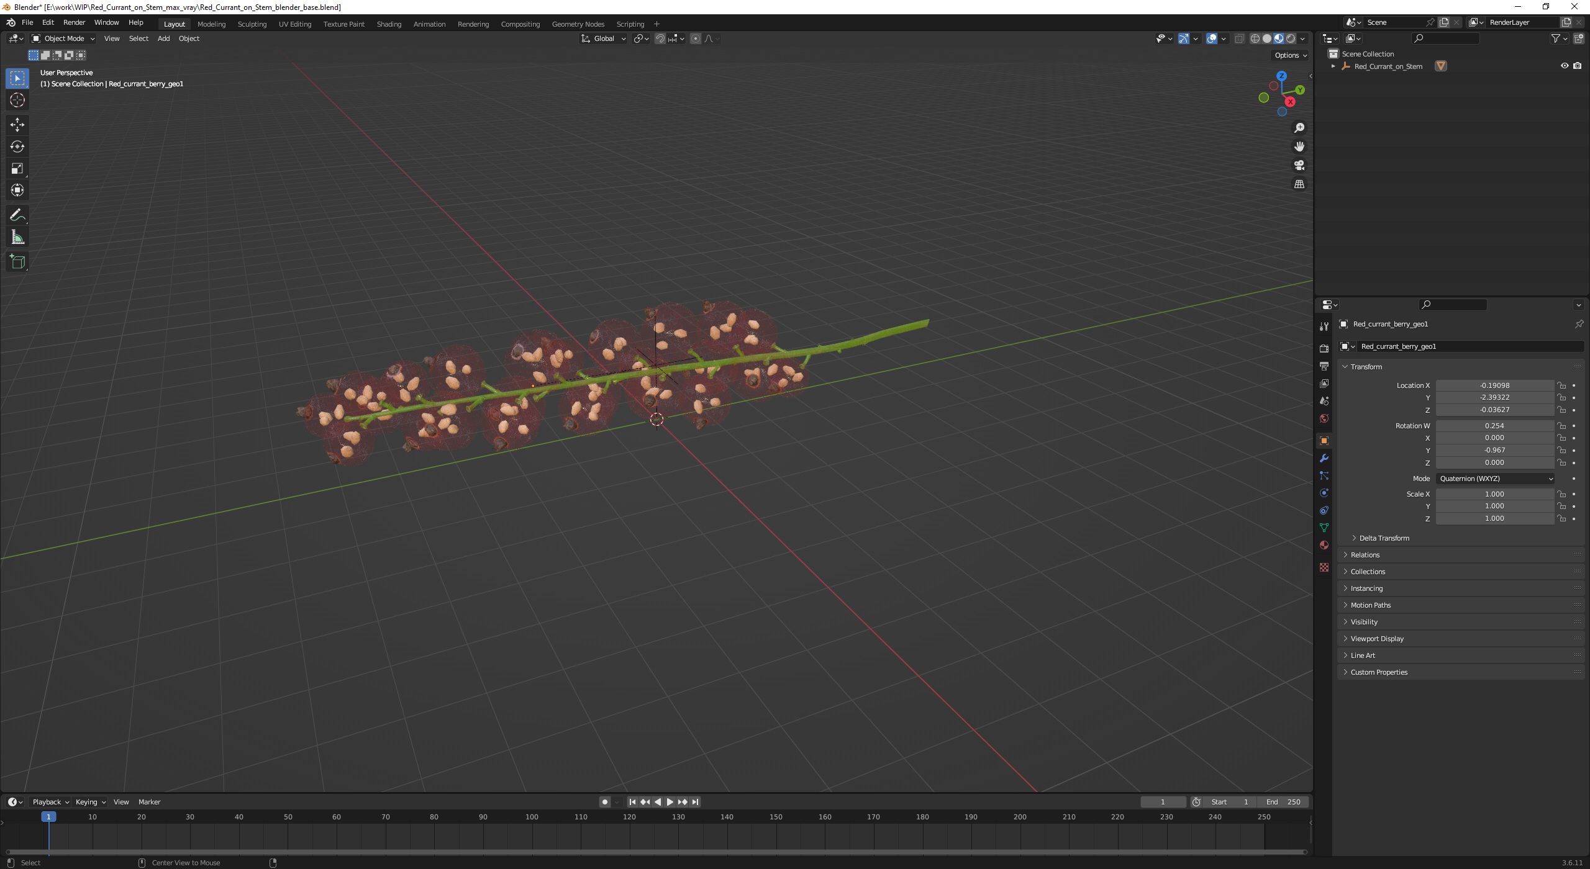Toggle camera view icon
The image size is (1590, 869).
(1299, 165)
